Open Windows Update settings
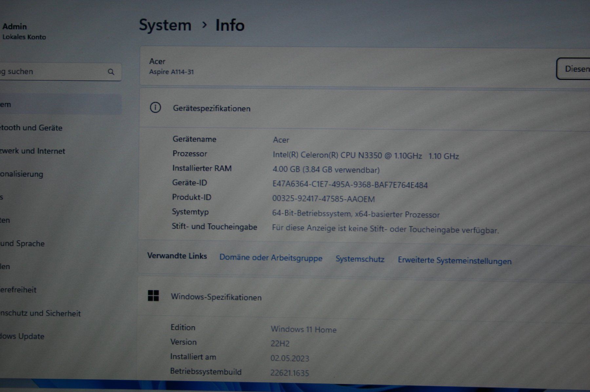Screen dimensions: 590x392 point(22,336)
